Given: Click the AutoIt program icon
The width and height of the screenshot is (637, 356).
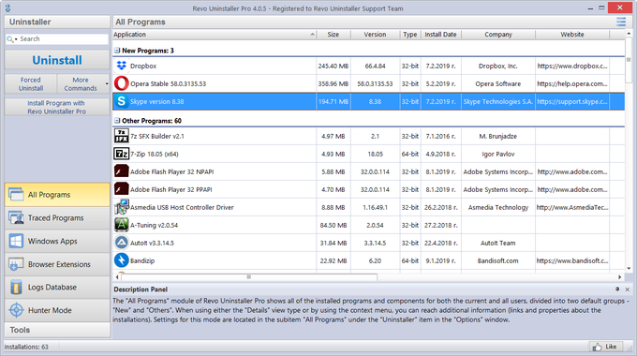Looking at the screenshot, I should click(121, 243).
